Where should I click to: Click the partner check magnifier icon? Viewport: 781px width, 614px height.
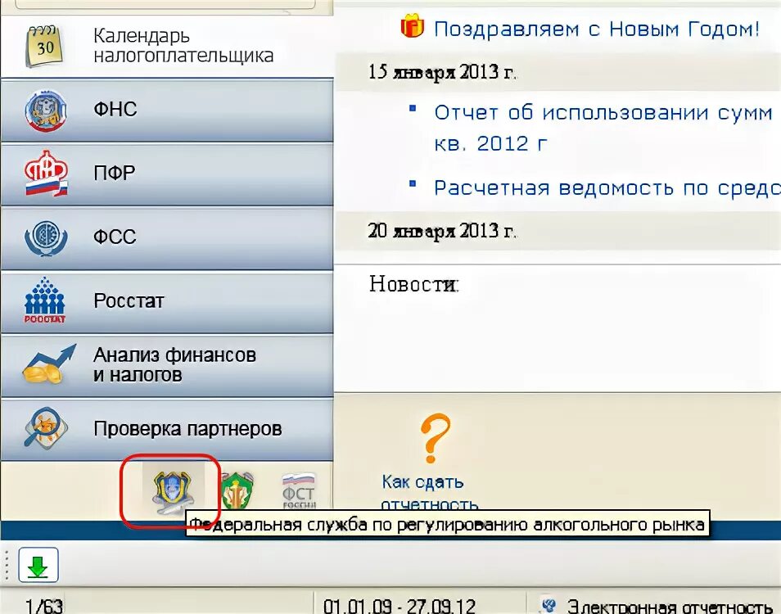click(x=46, y=428)
